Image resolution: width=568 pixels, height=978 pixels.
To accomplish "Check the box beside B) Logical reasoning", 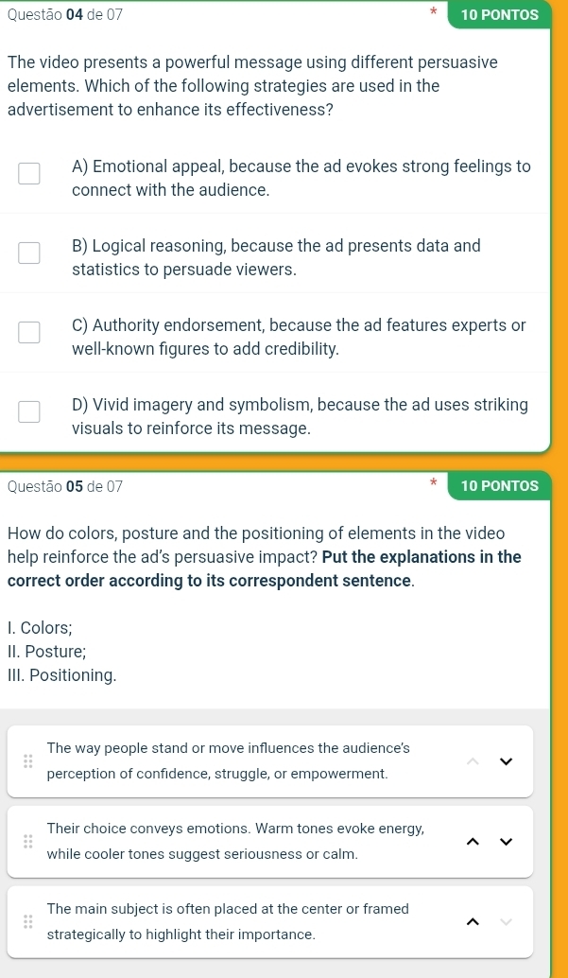I will pyautogui.click(x=29, y=253).
